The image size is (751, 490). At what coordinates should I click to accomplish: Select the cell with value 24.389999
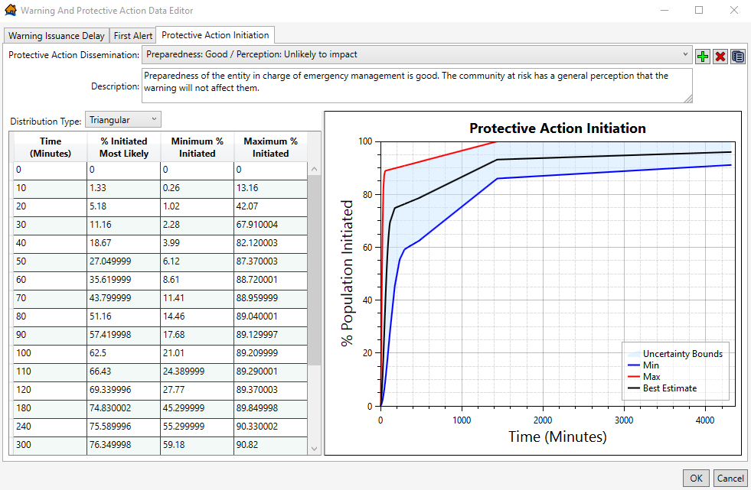pyautogui.click(x=197, y=372)
